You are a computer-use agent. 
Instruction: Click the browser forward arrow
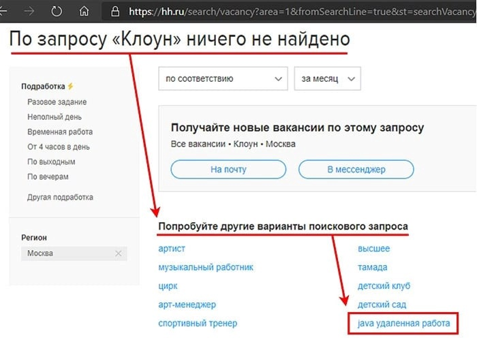coord(29,12)
